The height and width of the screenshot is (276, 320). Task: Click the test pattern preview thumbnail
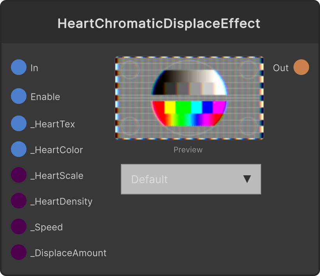pyautogui.click(x=189, y=98)
